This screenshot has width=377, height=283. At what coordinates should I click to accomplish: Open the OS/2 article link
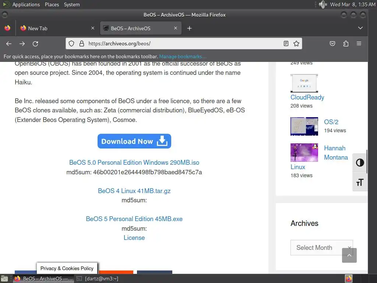[331, 122]
